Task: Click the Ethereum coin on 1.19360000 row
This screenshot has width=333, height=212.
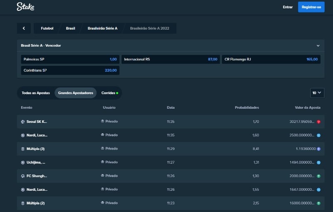Action: (x=318, y=149)
